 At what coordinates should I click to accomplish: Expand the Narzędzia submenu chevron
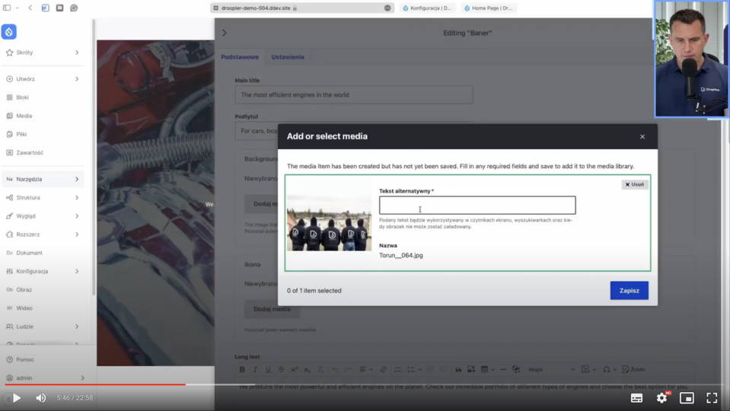(x=77, y=179)
